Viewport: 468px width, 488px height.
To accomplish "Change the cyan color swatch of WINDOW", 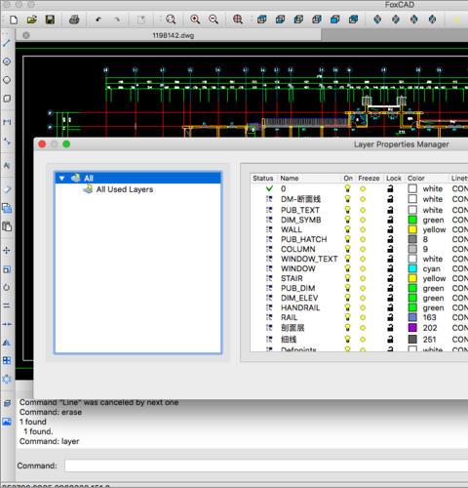I will (412, 268).
